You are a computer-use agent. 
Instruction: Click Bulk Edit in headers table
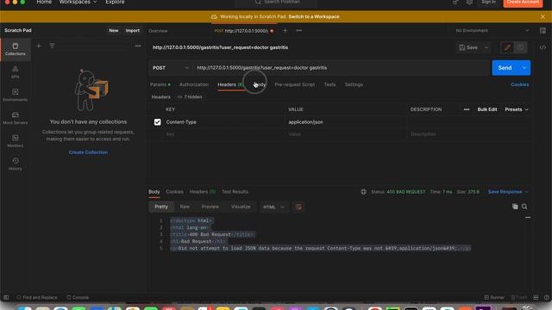(487, 109)
